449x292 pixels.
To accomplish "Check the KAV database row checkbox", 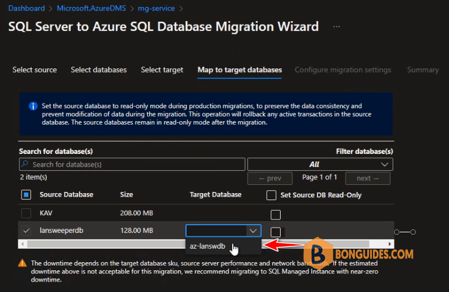I will [x=26, y=213].
